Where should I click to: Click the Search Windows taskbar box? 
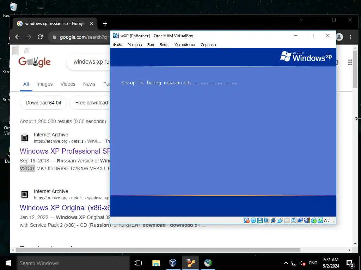pyautogui.click(x=73, y=263)
